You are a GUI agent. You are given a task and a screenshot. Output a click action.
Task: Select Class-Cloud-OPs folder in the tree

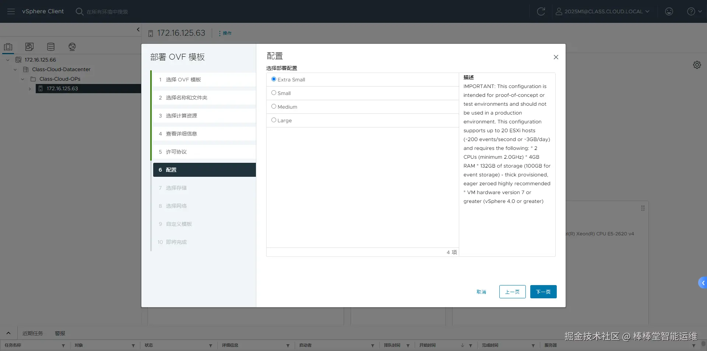pyautogui.click(x=60, y=79)
